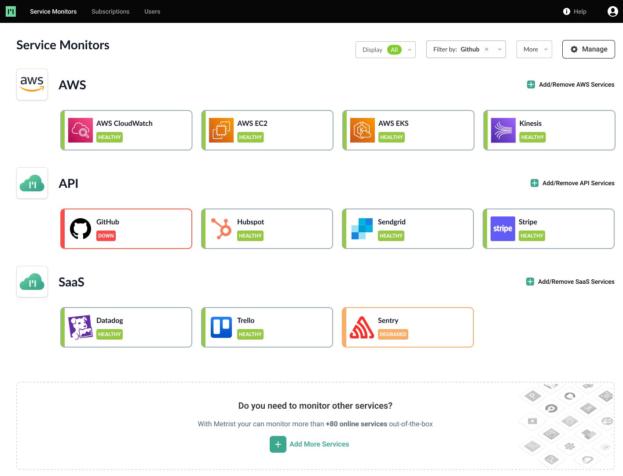Go to the Service Monitors tab
623x476 pixels.
click(53, 11)
